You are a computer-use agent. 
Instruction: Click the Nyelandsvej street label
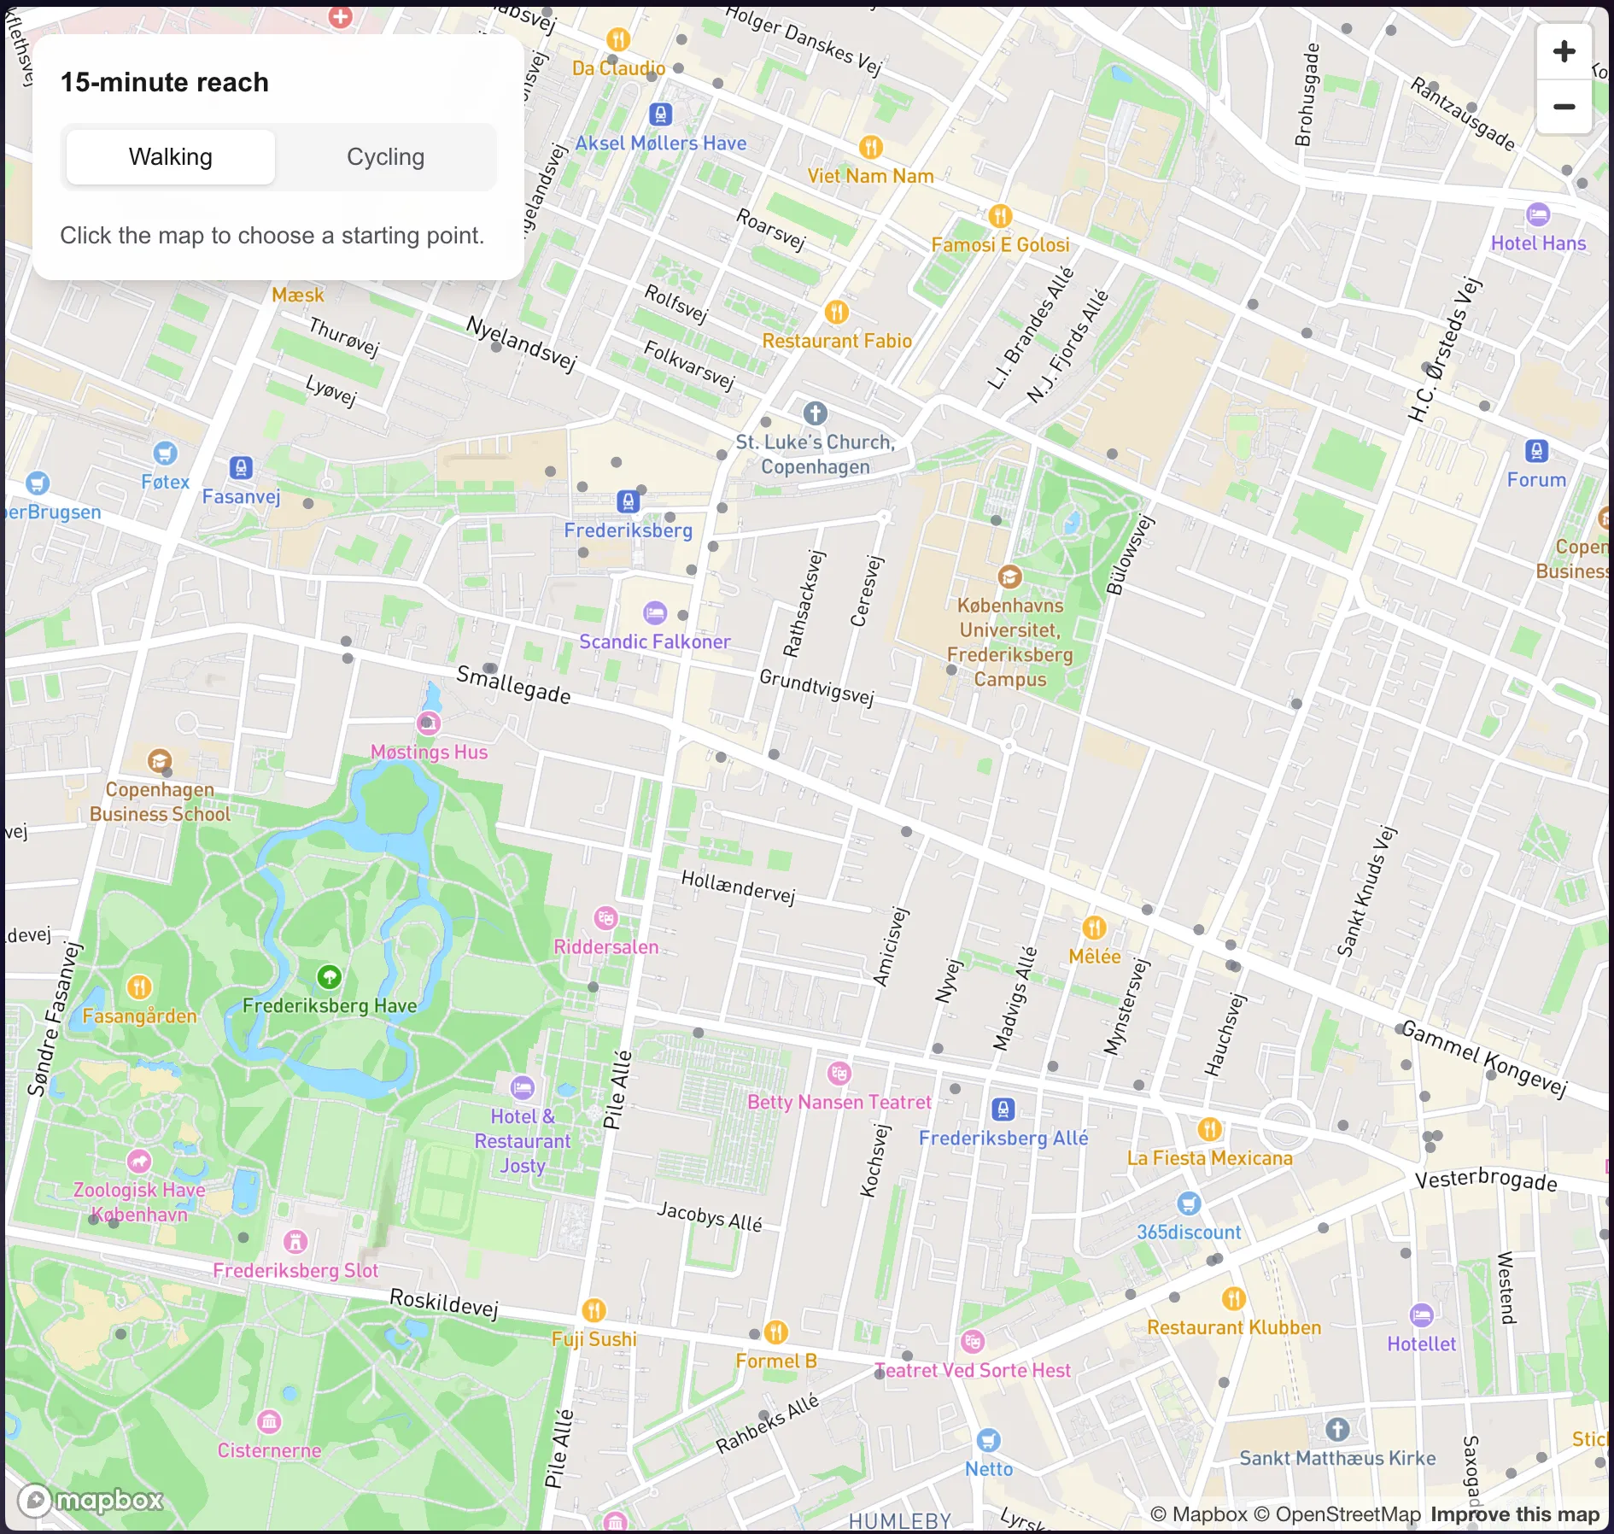click(x=521, y=343)
